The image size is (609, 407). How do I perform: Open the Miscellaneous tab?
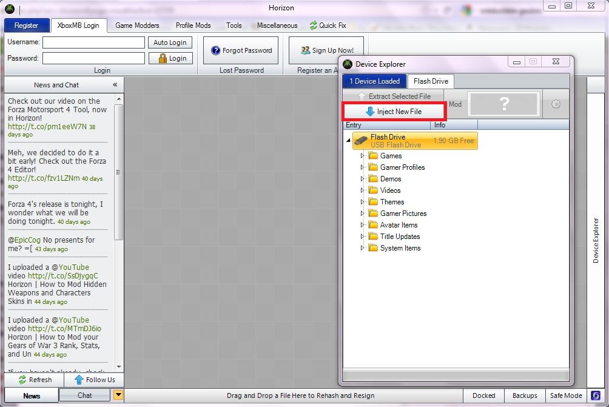pos(277,25)
